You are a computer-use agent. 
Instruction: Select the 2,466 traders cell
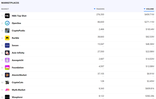[101, 29]
